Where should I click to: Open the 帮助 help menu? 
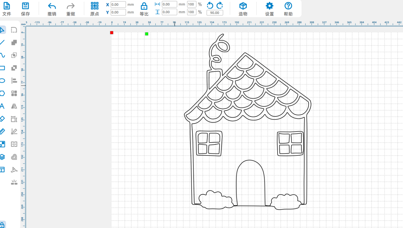(288, 9)
